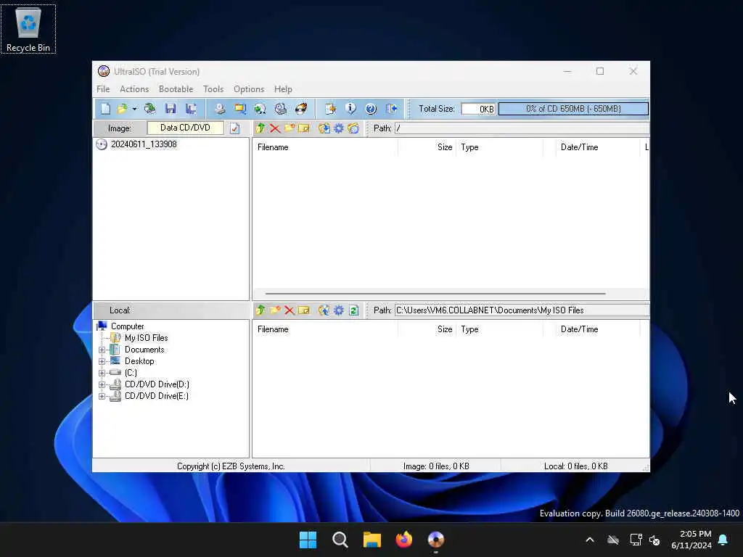The image size is (743, 557).
Task: Click the Exit door icon in toolbar
Action: coord(391,109)
